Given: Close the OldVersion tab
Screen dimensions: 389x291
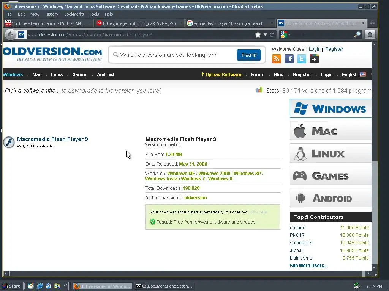Looking at the screenshot, I should coord(363,23).
